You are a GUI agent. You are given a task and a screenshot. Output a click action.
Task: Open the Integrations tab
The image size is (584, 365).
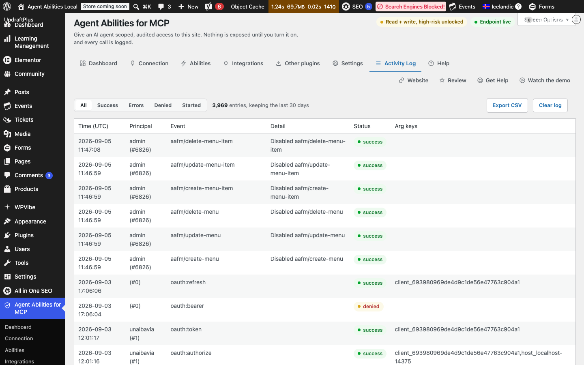(x=243, y=63)
